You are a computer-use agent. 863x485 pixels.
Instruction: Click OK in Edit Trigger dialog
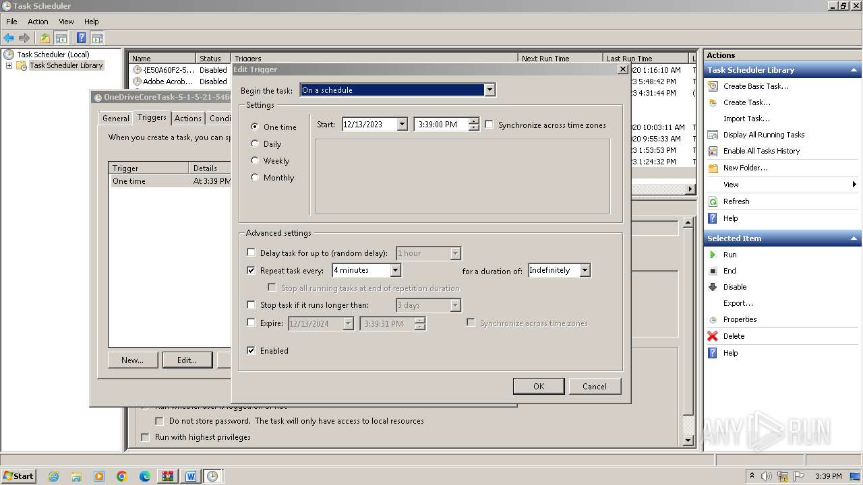(x=539, y=386)
